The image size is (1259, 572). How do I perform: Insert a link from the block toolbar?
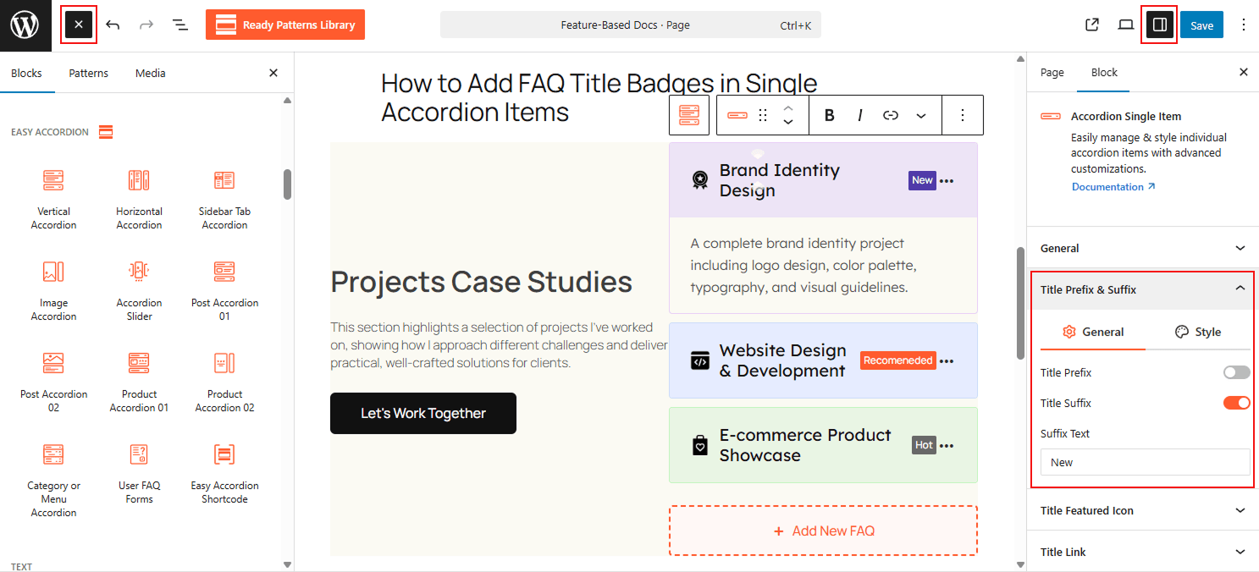[888, 114]
